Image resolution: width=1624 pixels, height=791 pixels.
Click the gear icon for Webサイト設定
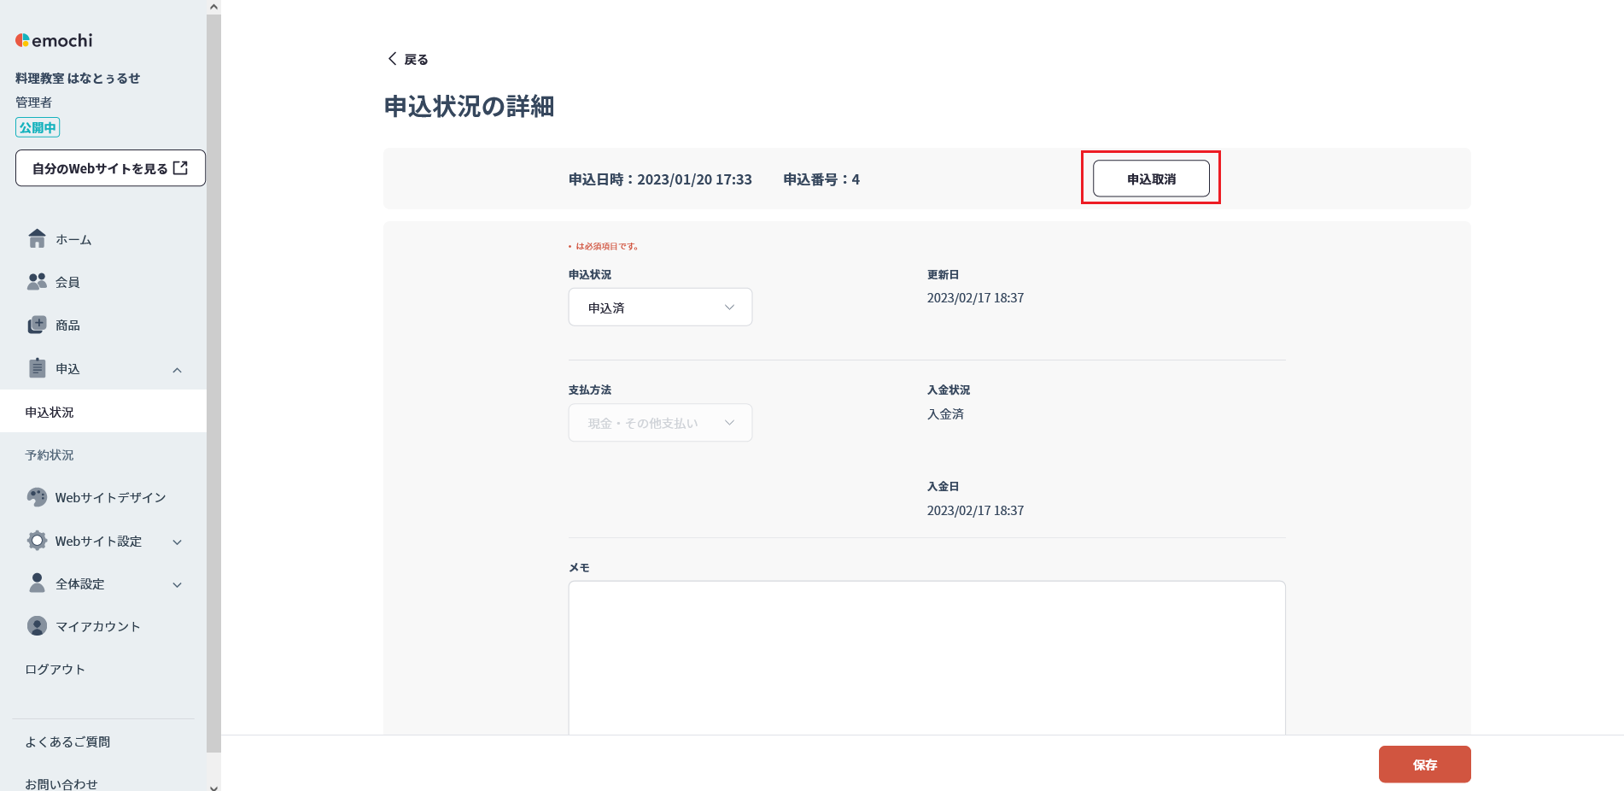[x=37, y=541]
